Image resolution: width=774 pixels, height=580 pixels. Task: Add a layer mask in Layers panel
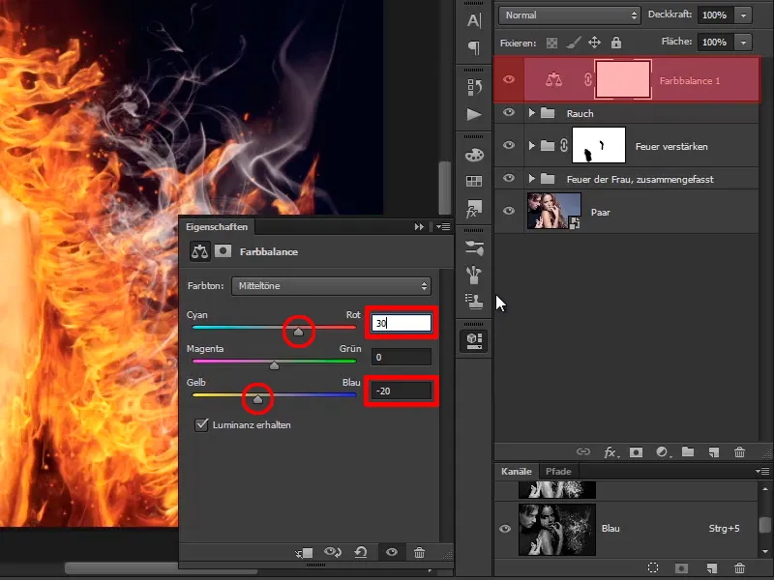[x=636, y=452]
